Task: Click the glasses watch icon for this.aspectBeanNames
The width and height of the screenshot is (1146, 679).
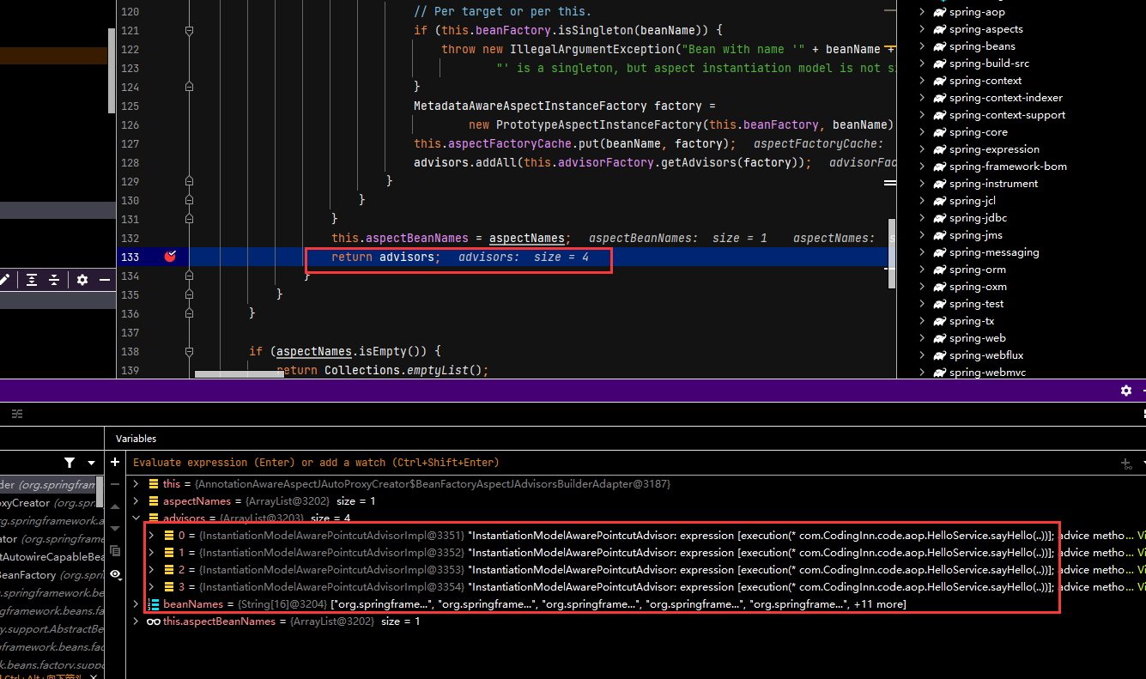Action: pyautogui.click(x=154, y=621)
